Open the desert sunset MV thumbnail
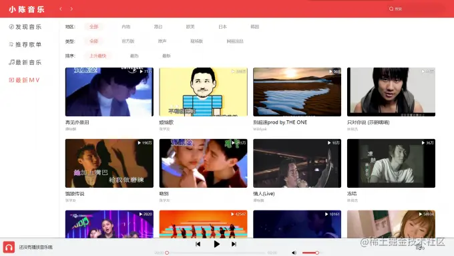The height and width of the screenshot is (256, 454). [x=297, y=92]
